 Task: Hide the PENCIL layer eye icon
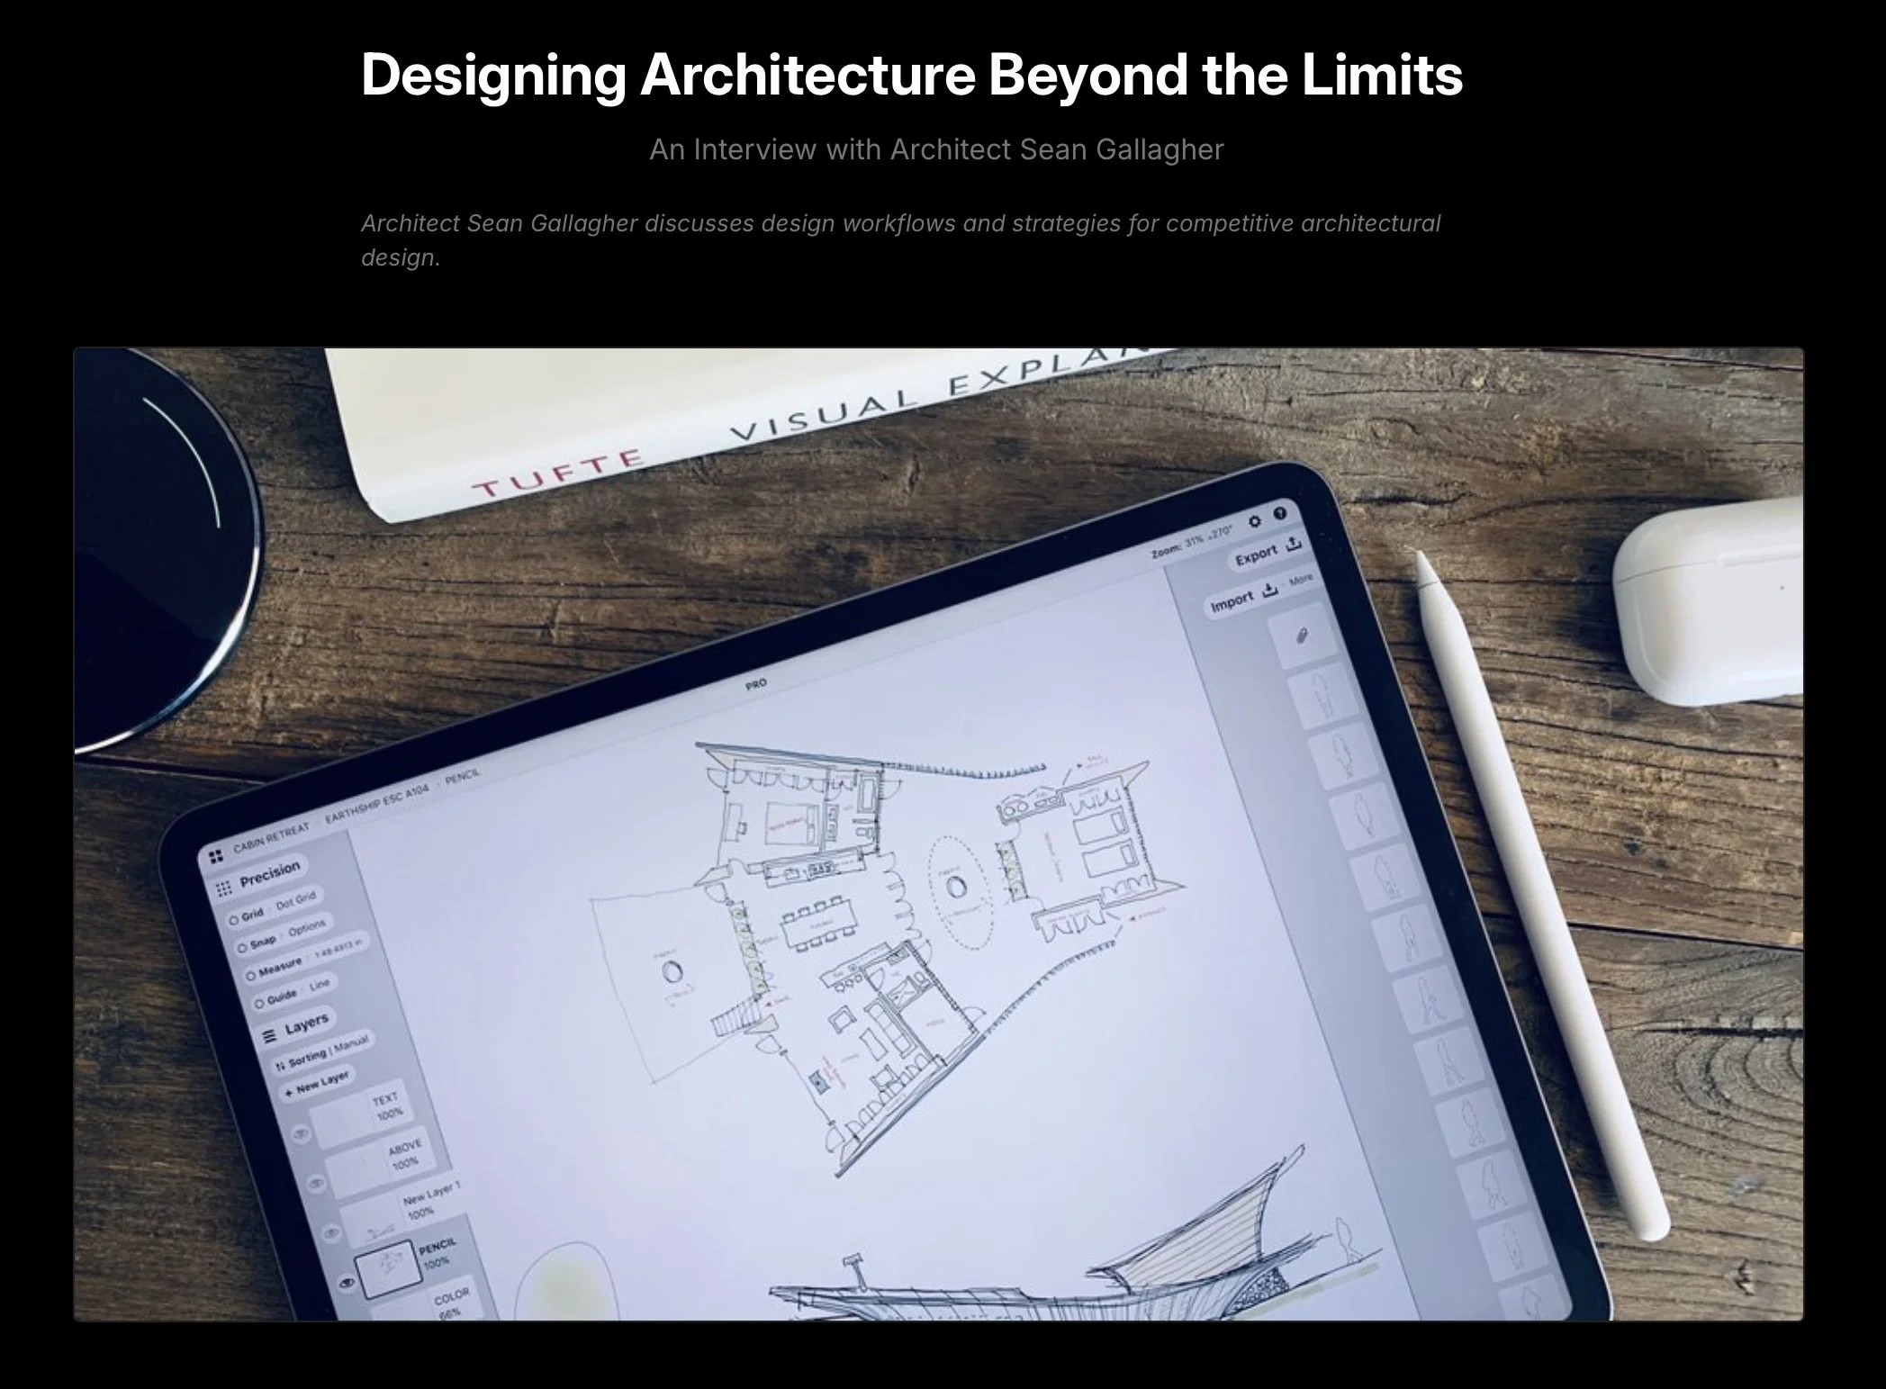347,1282
